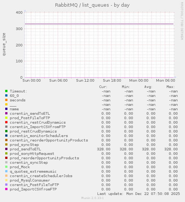Click the orange seconds legend swatch

[x=6, y=100]
